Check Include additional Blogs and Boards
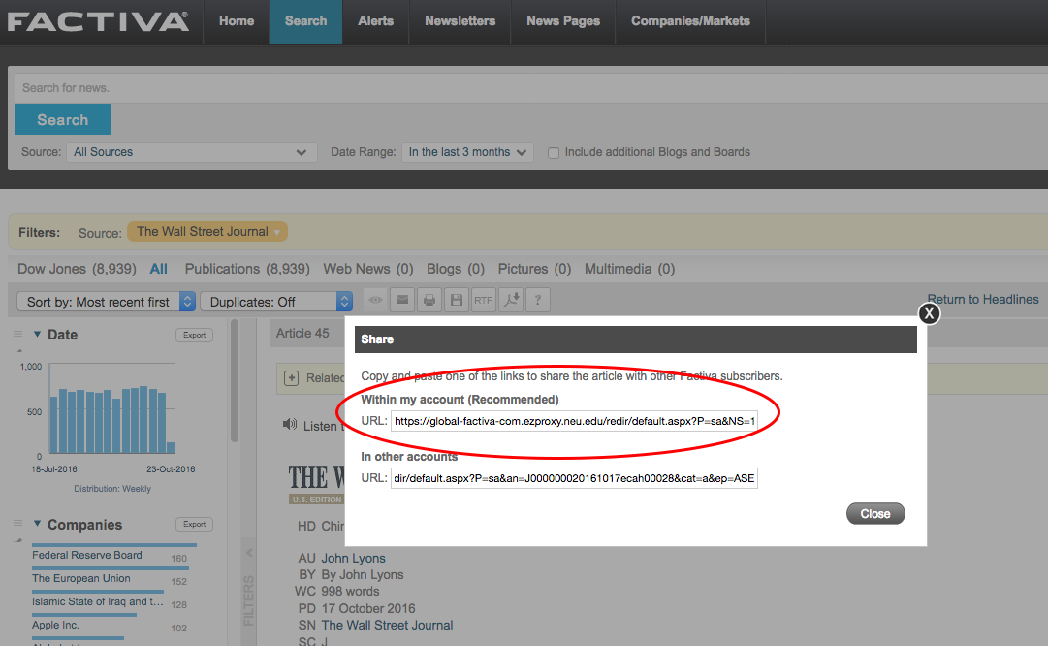 (554, 153)
